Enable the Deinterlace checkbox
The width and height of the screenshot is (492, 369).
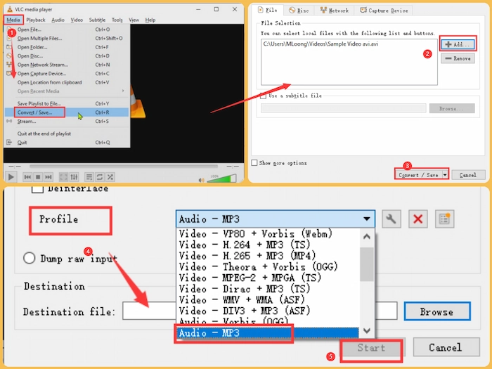(x=38, y=189)
